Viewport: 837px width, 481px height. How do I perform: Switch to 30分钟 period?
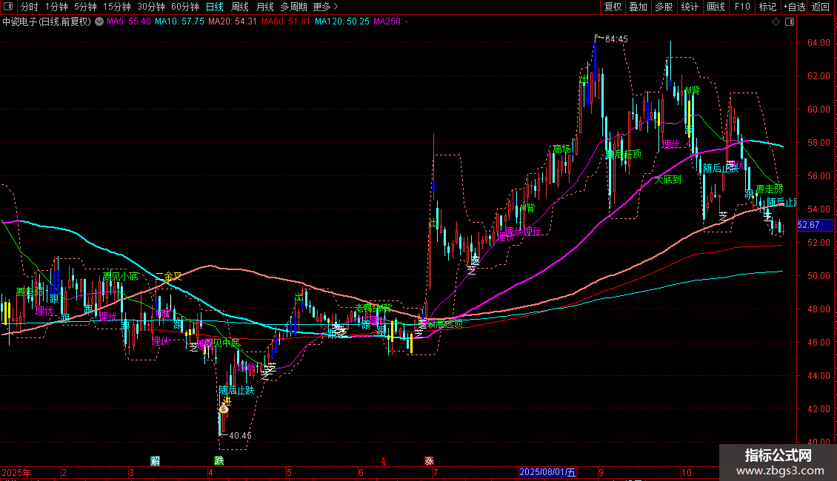[151, 7]
